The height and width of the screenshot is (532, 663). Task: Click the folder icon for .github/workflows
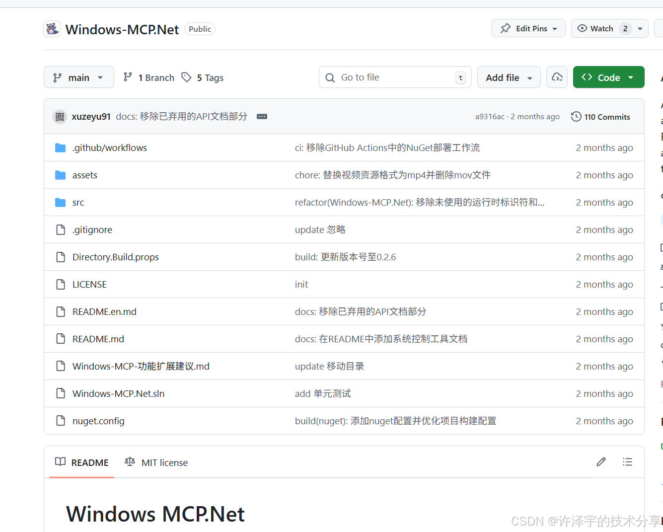61,148
